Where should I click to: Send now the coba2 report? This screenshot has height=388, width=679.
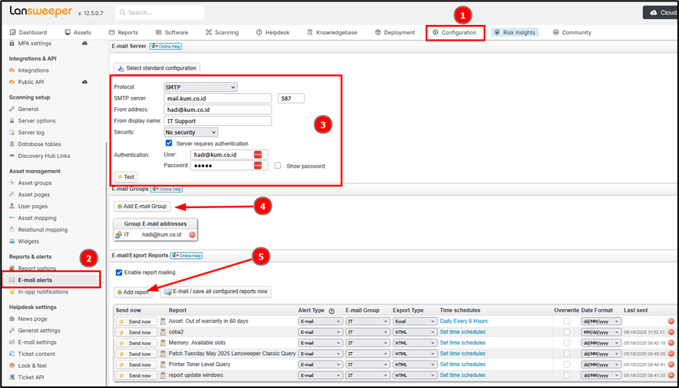[x=135, y=332]
